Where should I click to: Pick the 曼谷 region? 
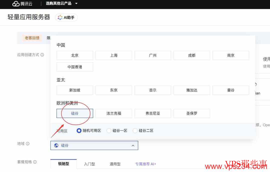[231, 90]
